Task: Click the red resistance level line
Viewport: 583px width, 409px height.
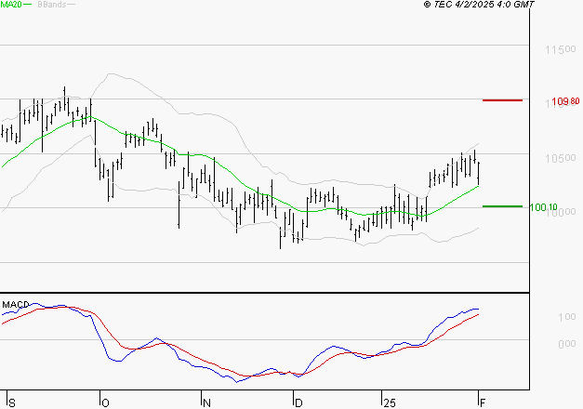Action: click(x=502, y=100)
